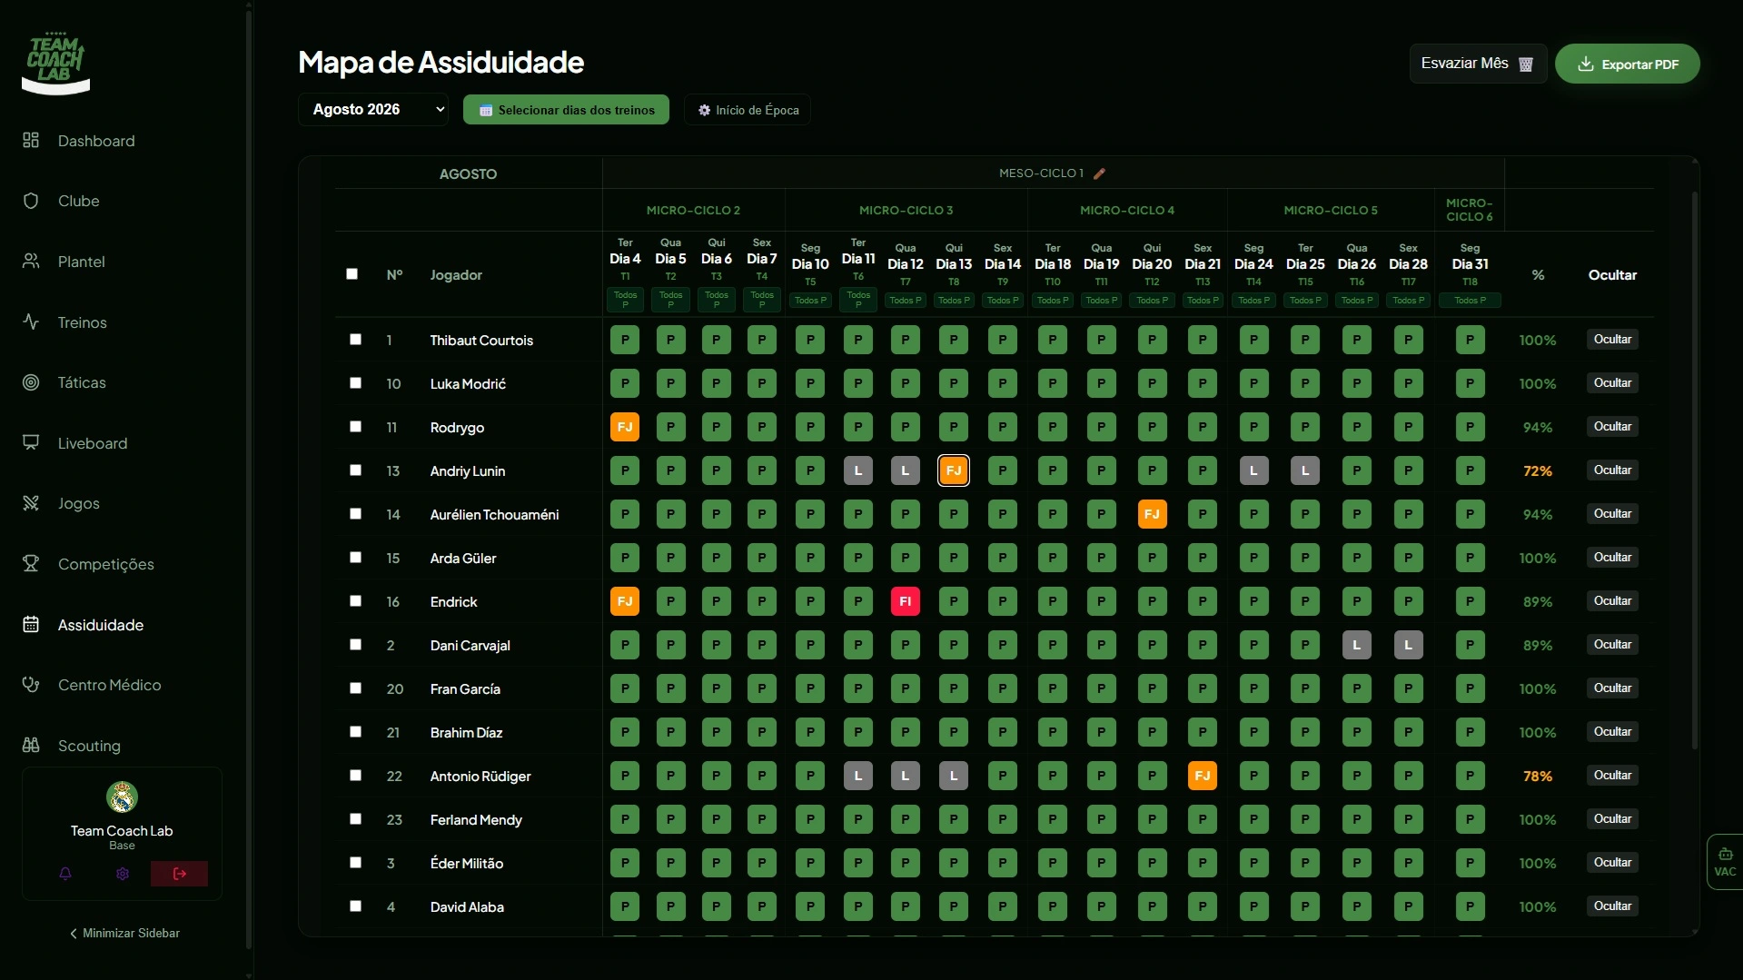The image size is (1743, 980).
Task: Check the box for Thibaut Courtois
Action: click(x=355, y=340)
